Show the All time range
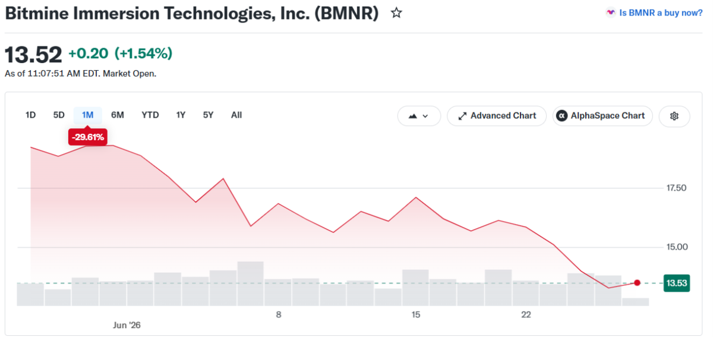The image size is (713, 337). click(236, 115)
